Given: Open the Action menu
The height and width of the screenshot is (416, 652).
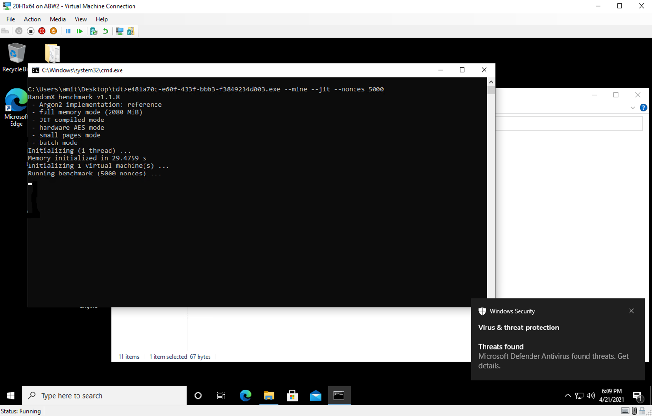Looking at the screenshot, I should [32, 19].
